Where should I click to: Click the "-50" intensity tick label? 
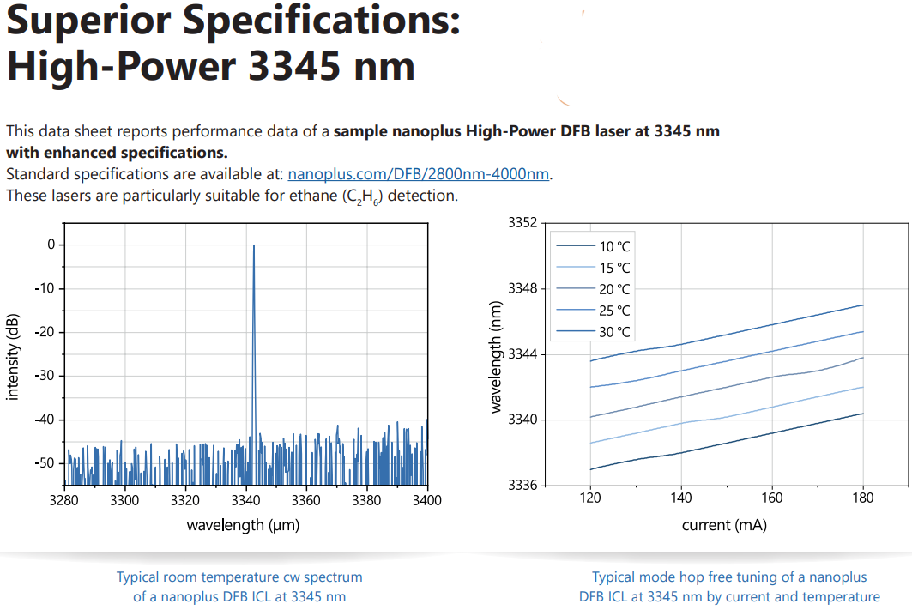(x=45, y=463)
